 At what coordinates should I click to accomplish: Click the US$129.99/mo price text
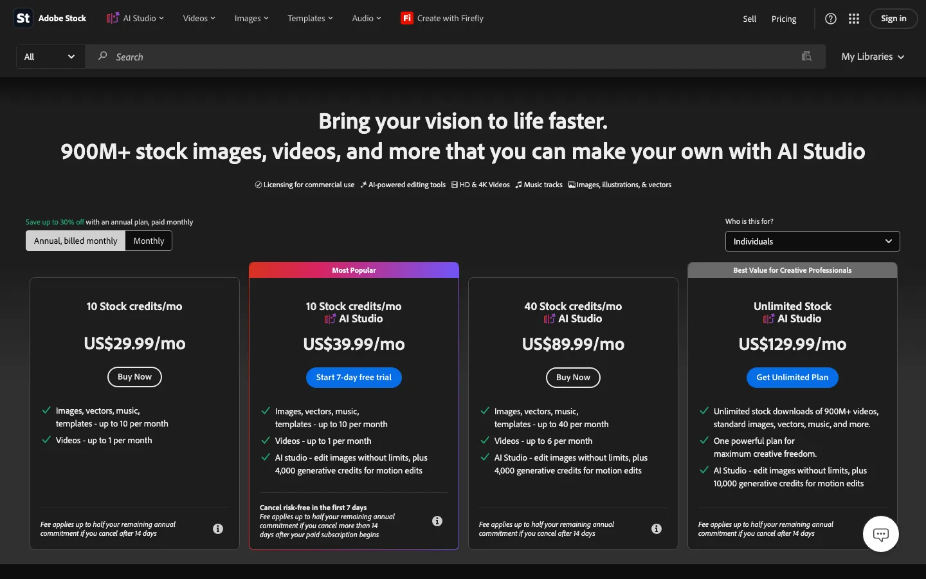coord(792,344)
